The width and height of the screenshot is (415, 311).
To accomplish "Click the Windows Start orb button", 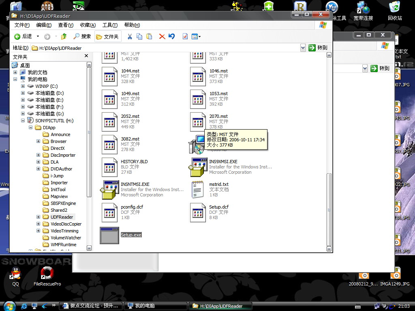I will click(x=10, y=306).
